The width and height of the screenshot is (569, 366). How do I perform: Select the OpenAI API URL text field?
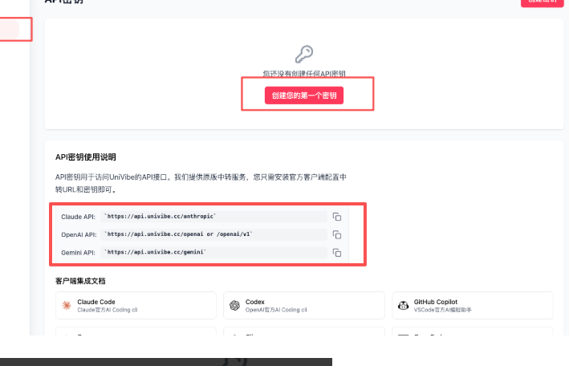point(213,234)
